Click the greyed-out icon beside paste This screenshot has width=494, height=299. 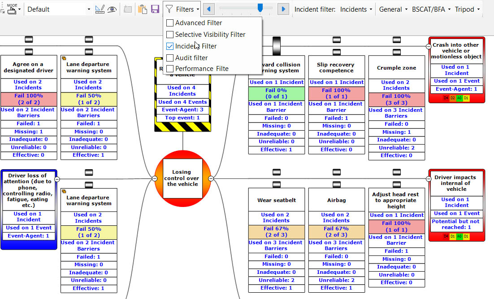click(x=128, y=9)
